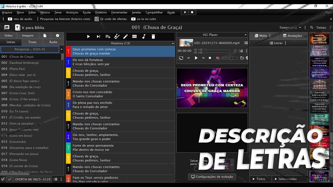Click the trash delete icon in lyrics toolbar
The width and height of the screenshot is (333, 187).
click(153, 37)
